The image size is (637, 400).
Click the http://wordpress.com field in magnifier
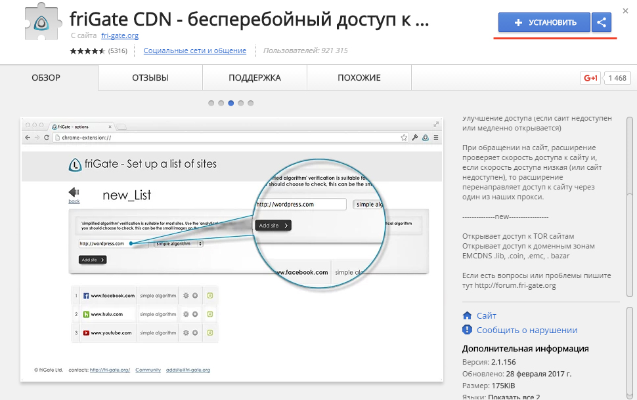[x=301, y=204]
